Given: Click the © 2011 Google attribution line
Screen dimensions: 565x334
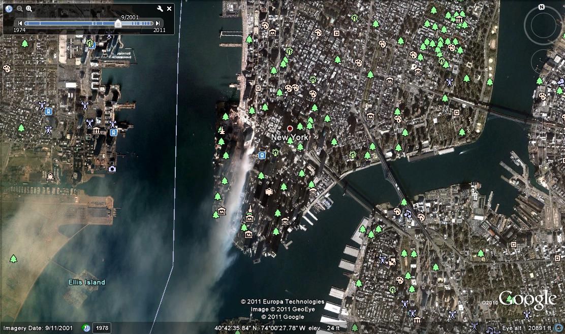Looking at the screenshot, I should [282, 317].
